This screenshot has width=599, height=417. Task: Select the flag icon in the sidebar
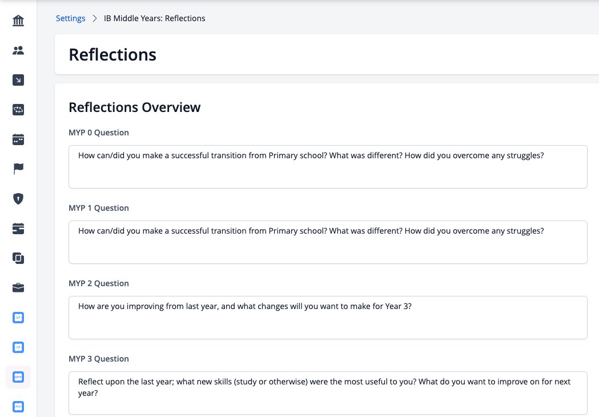pyautogui.click(x=18, y=169)
